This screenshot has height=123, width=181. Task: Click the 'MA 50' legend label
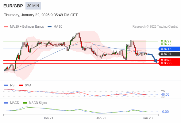[58, 27]
